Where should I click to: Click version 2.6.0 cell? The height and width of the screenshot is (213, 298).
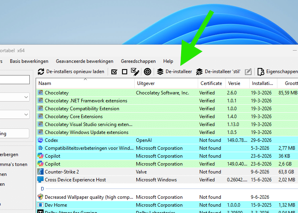[232, 92]
